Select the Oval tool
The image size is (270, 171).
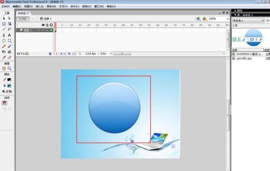tap(4, 41)
